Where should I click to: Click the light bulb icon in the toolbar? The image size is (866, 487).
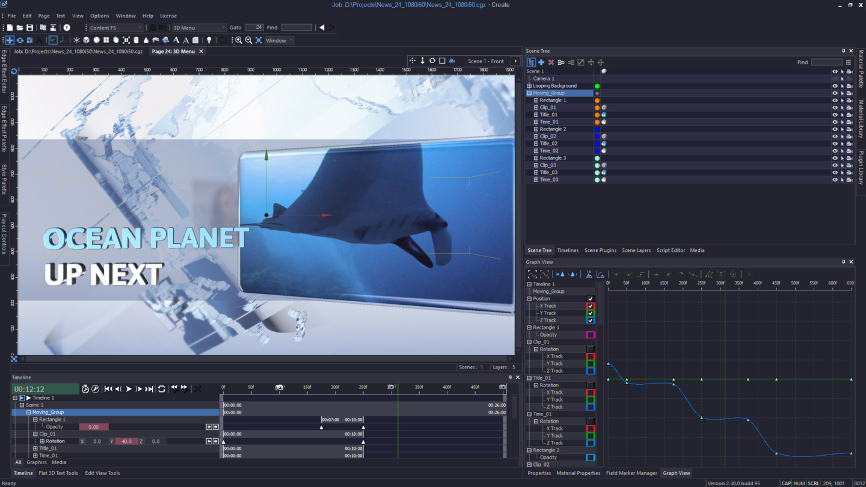click(209, 40)
